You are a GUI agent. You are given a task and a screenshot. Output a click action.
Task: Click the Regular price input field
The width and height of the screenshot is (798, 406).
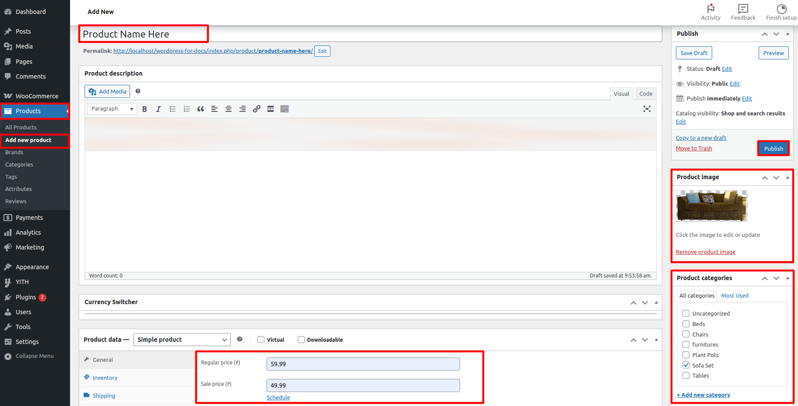pos(363,364)
